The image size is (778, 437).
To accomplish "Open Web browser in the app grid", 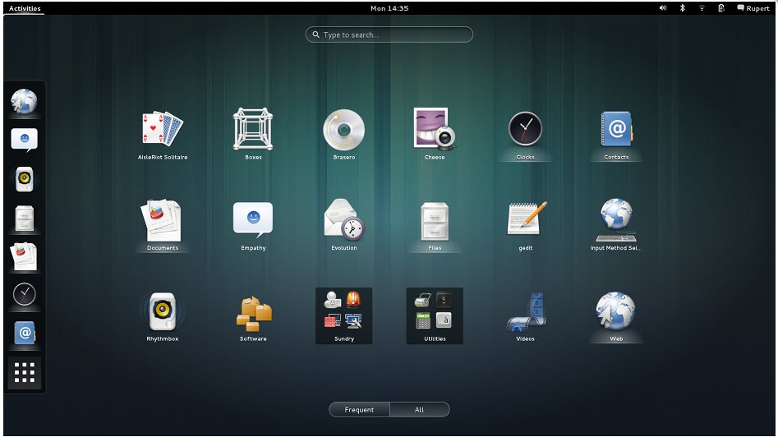I will (616, 316).
